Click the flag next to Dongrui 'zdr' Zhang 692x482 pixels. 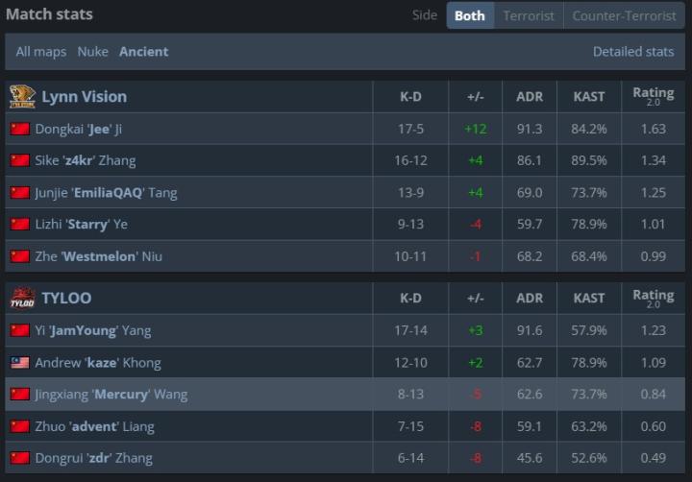20,458
